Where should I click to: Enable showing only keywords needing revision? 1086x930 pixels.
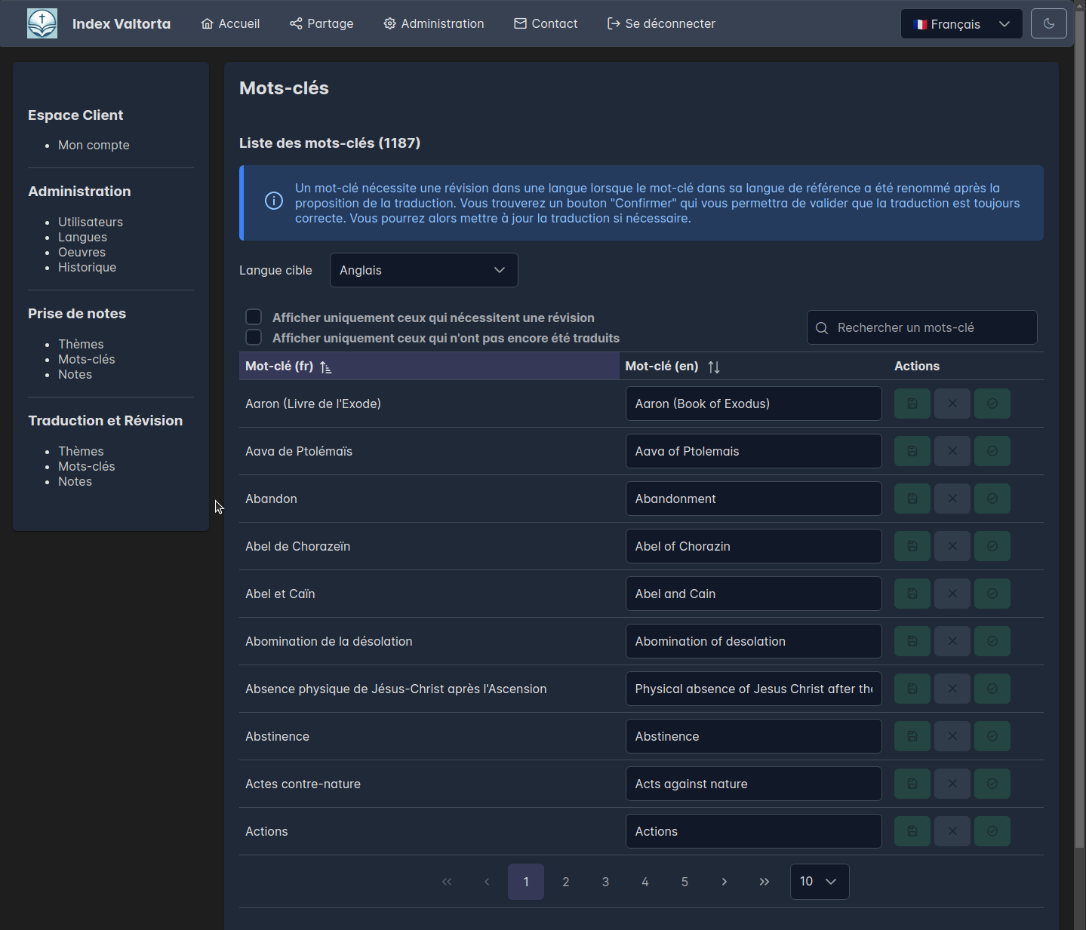(x=254, y=317)
